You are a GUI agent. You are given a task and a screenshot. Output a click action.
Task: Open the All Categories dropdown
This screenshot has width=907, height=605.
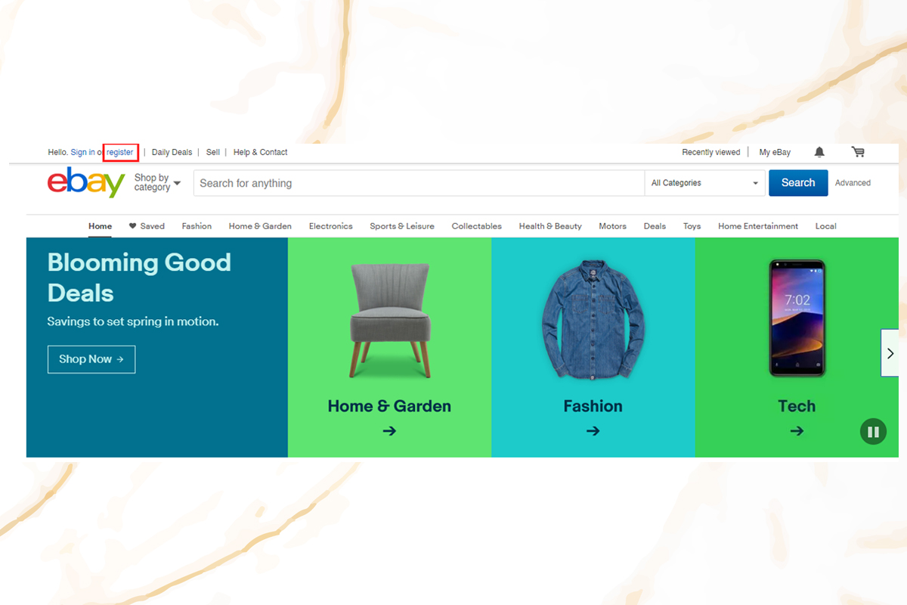(704, 183)
